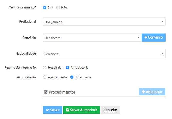Click the plus icon on Convênio button
The width and height of the screenshot is (172, 119).
pyautogui.click(x=146, y=37)
